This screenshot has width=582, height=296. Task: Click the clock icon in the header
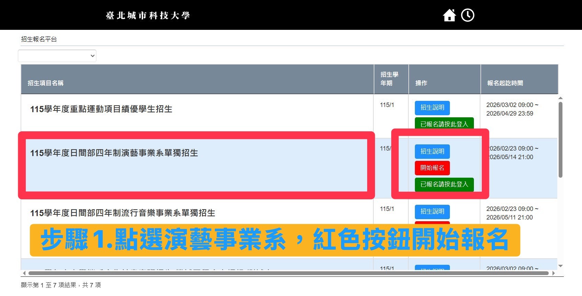[x=467, y=15]
